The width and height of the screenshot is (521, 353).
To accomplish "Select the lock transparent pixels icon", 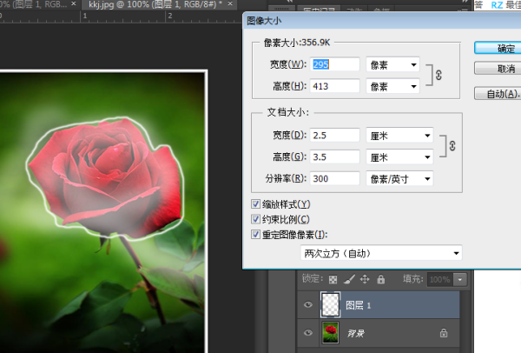I will coord(333,279).
